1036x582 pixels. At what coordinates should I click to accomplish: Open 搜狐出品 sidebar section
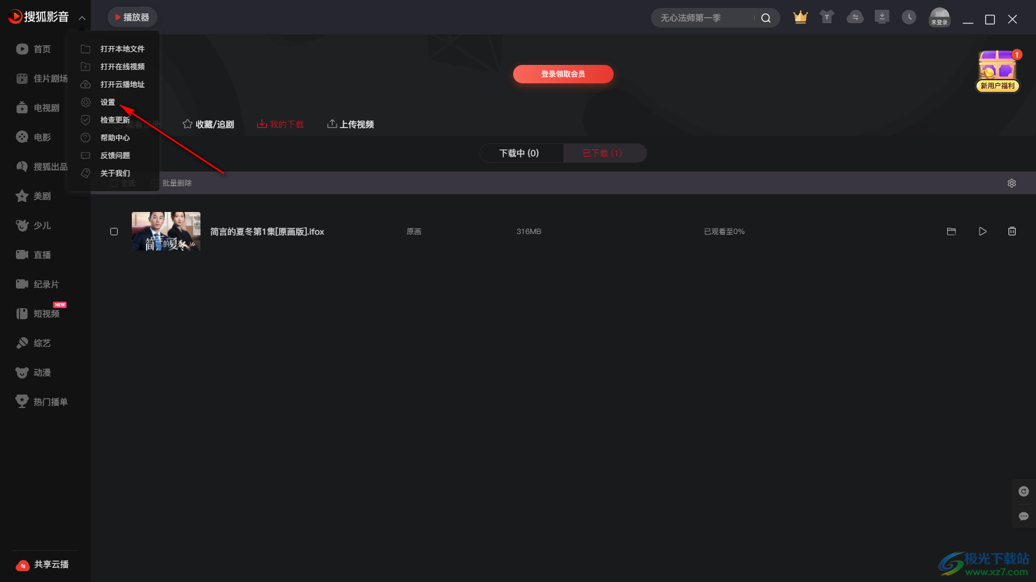42,167
